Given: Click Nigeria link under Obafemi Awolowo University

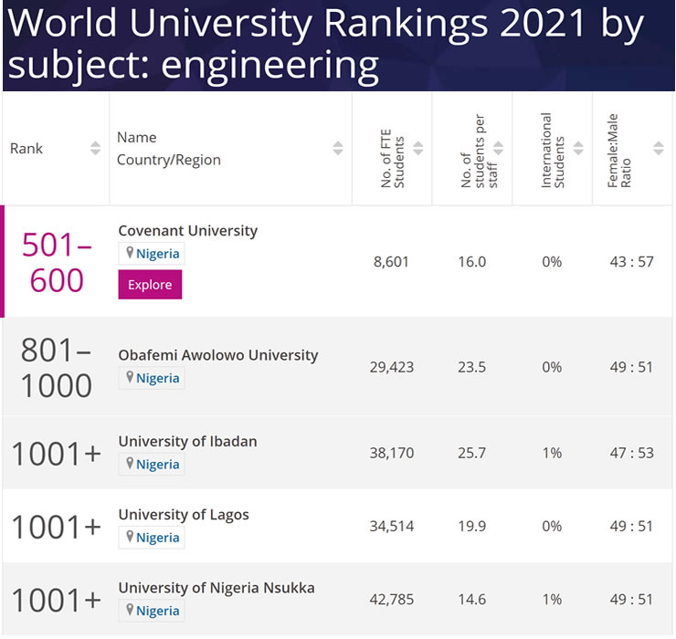Looking at the screenshot, I should click(x=158, y=378).
